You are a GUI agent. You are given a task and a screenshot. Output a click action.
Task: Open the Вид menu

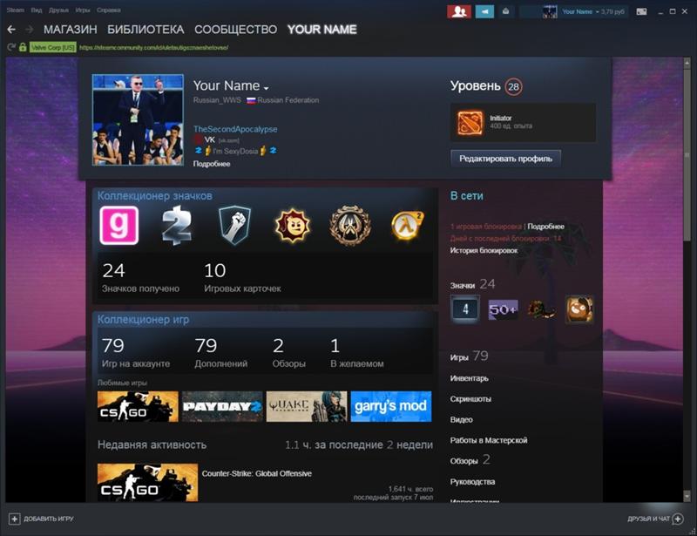[37, 10]
